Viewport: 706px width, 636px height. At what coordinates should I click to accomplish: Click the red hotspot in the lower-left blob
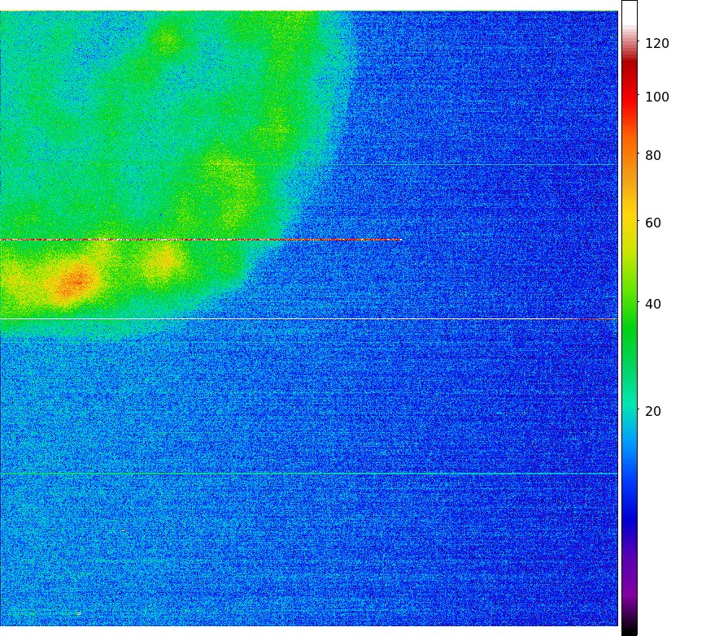click(75, 282)
